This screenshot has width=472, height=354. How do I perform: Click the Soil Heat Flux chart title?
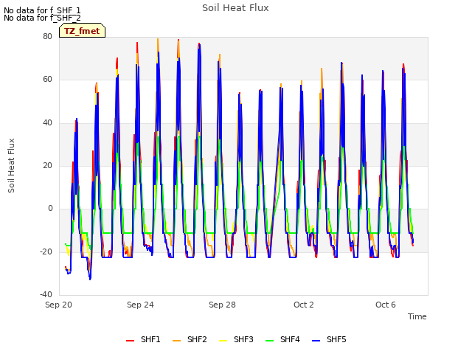(235, 8)
